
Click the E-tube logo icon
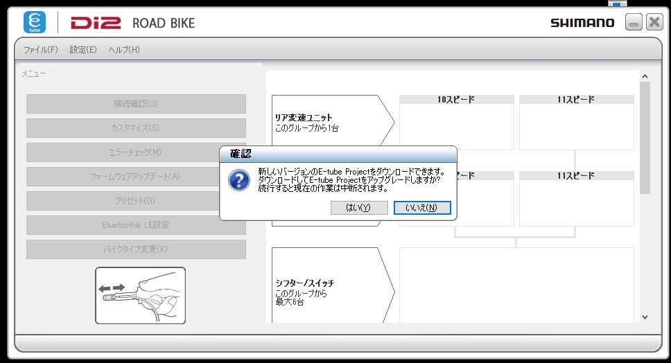click(35, 23)
